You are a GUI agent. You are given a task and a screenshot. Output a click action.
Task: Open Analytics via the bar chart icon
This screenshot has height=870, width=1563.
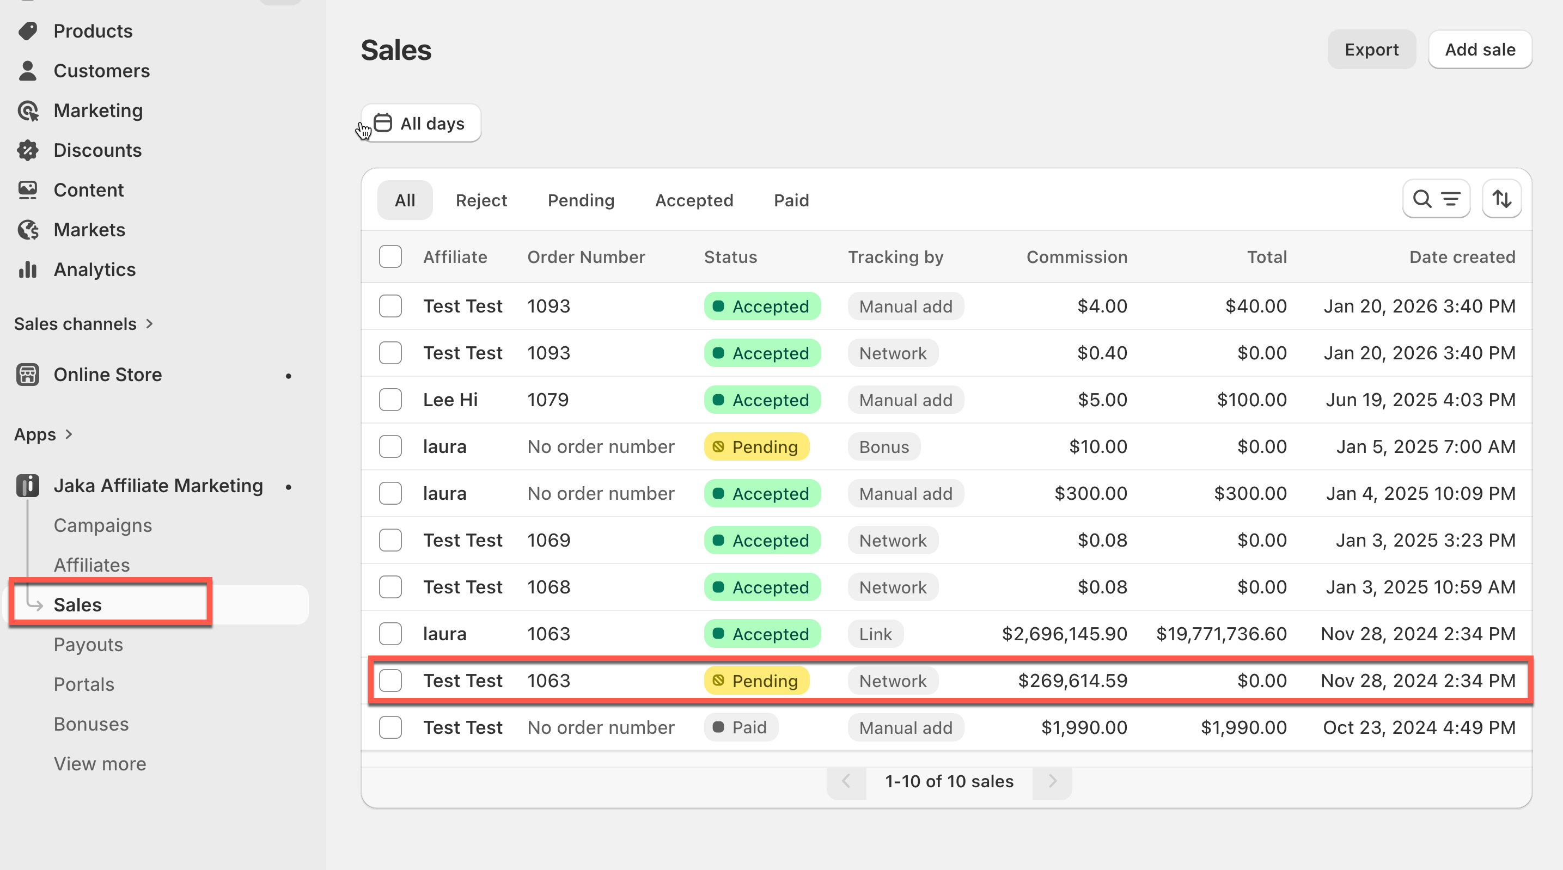point(28,269)
